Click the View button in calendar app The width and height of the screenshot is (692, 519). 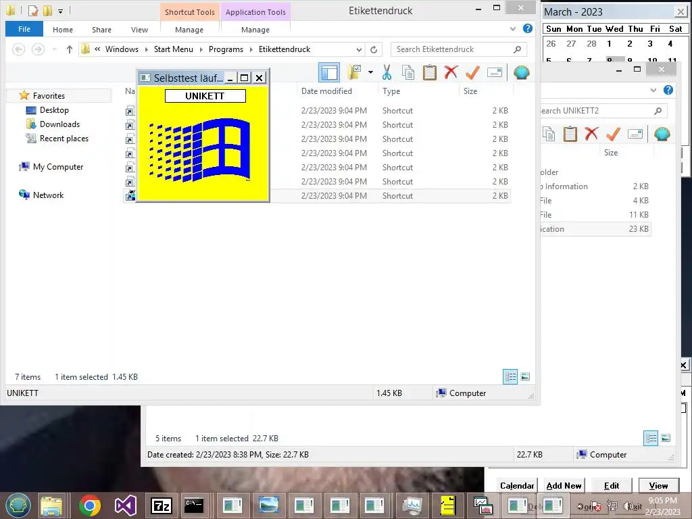658,485
